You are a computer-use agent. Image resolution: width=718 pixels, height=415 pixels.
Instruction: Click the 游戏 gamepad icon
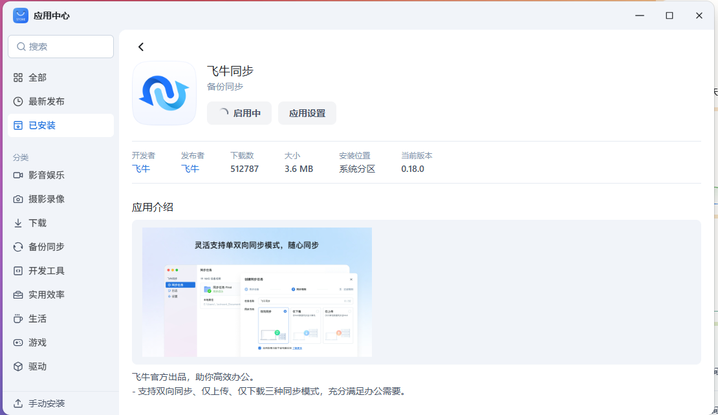pos(18,343)
